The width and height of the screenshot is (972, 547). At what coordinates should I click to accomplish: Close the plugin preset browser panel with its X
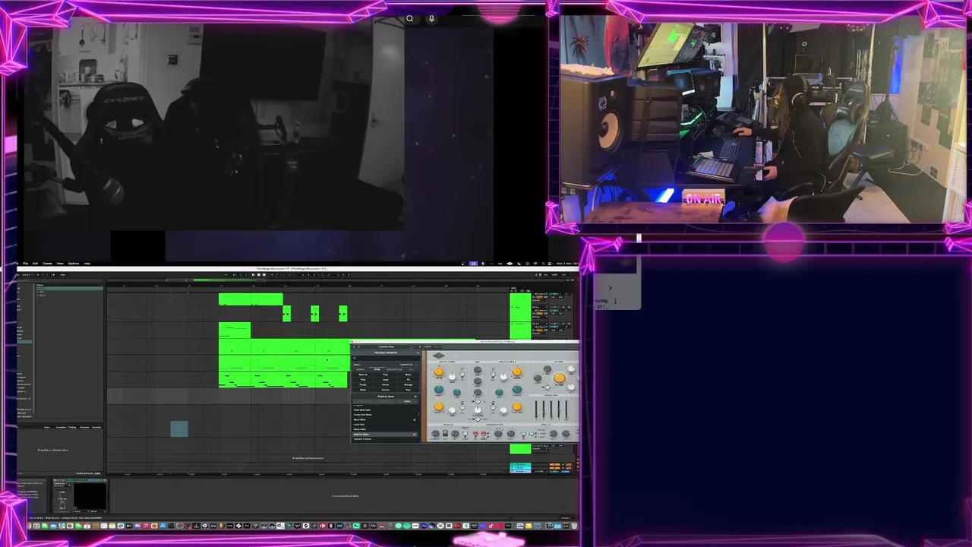click(x=418, y=353)
